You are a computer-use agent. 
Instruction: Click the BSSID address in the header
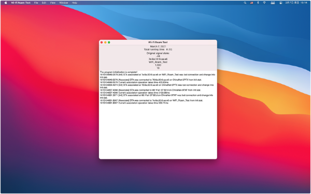(158, 59)
